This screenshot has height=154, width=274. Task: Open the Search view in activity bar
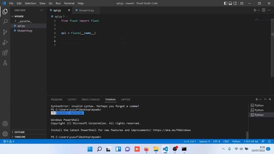(5, 22)
